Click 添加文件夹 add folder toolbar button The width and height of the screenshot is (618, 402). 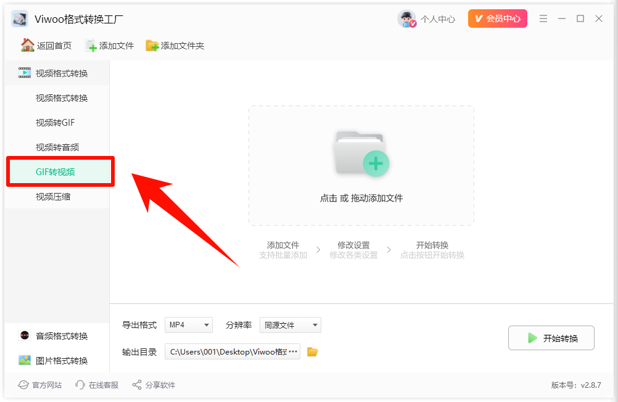175,46
